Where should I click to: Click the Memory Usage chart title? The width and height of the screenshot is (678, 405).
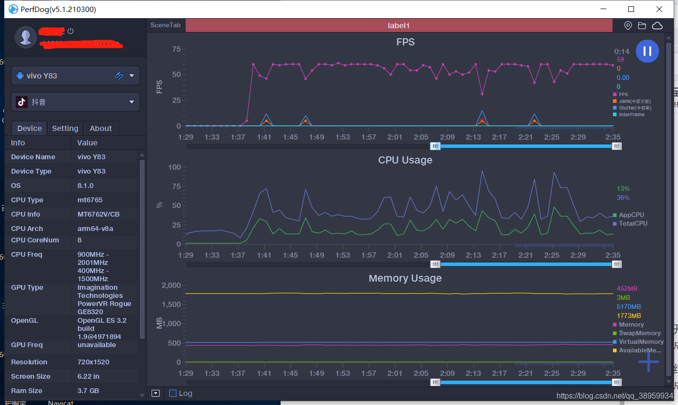click(x=405, y=278)
